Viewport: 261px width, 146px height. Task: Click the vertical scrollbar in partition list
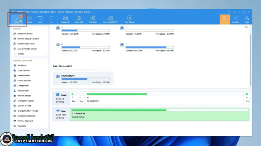(x=251, y=60)
